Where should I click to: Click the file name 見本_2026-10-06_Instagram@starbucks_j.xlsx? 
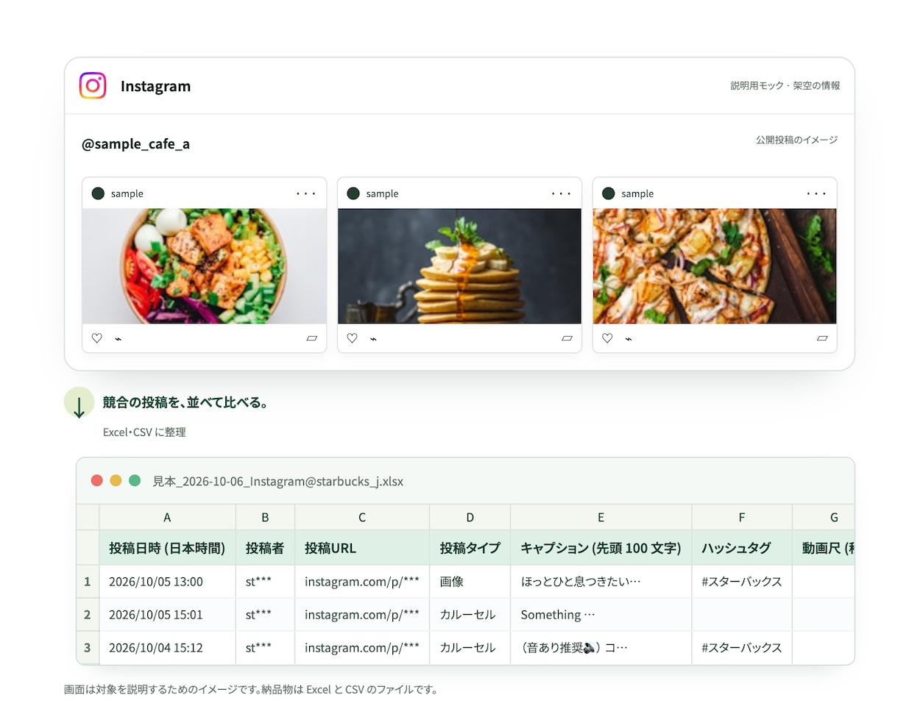[277, 481]
